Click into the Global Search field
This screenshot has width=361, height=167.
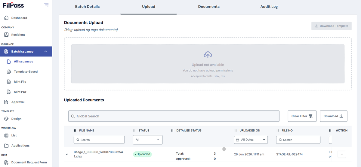pyautogui.click(x=174, y=116)
